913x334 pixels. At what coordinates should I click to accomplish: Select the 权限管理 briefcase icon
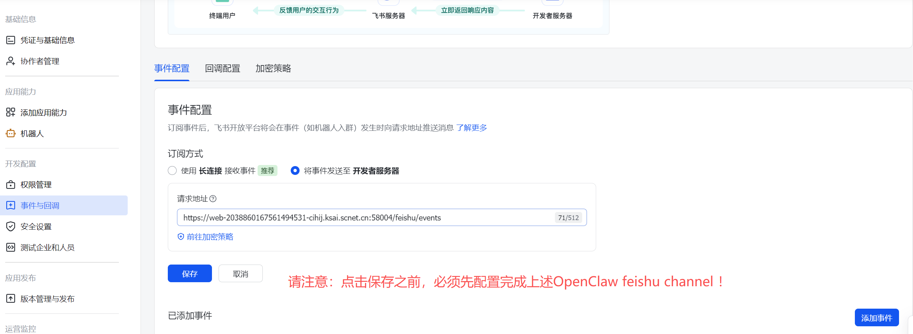[10, 184]
